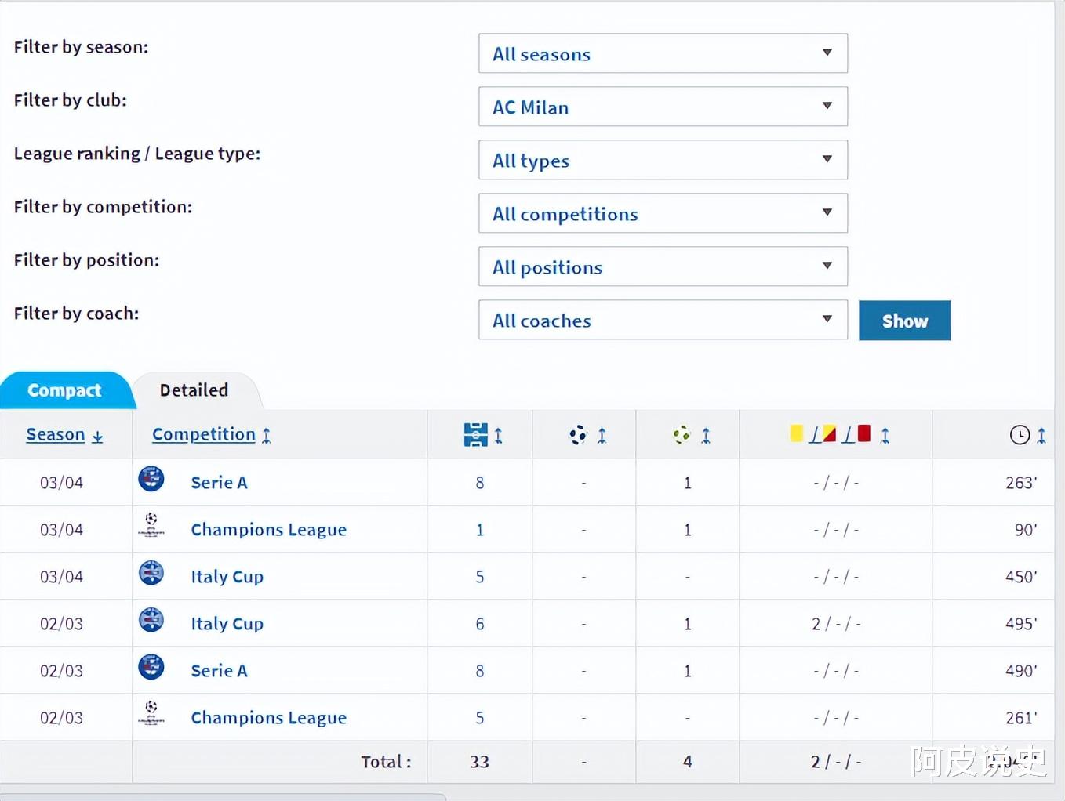Switch to the Detailed tab

coord(194,390)
